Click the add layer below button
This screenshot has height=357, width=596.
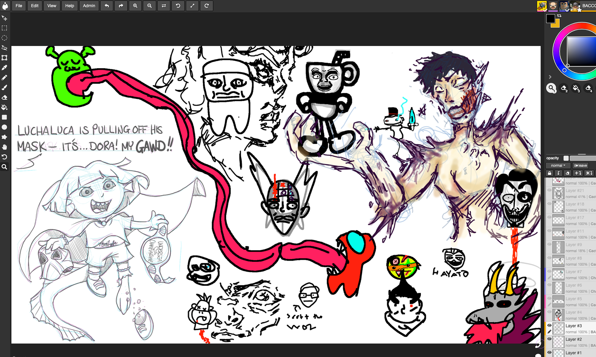578,173
